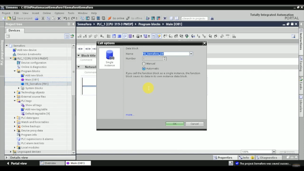Click the project tree scroll down arrow

click(x=74, y=152)
